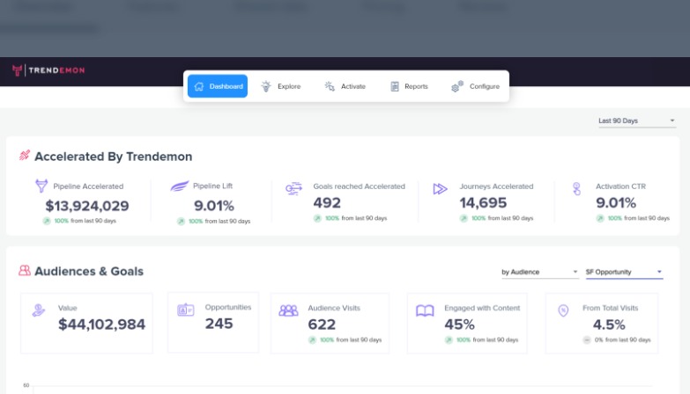Click the Activation CTR pointer icon
This screenshot has height=394, width=690.
point(576,189)
